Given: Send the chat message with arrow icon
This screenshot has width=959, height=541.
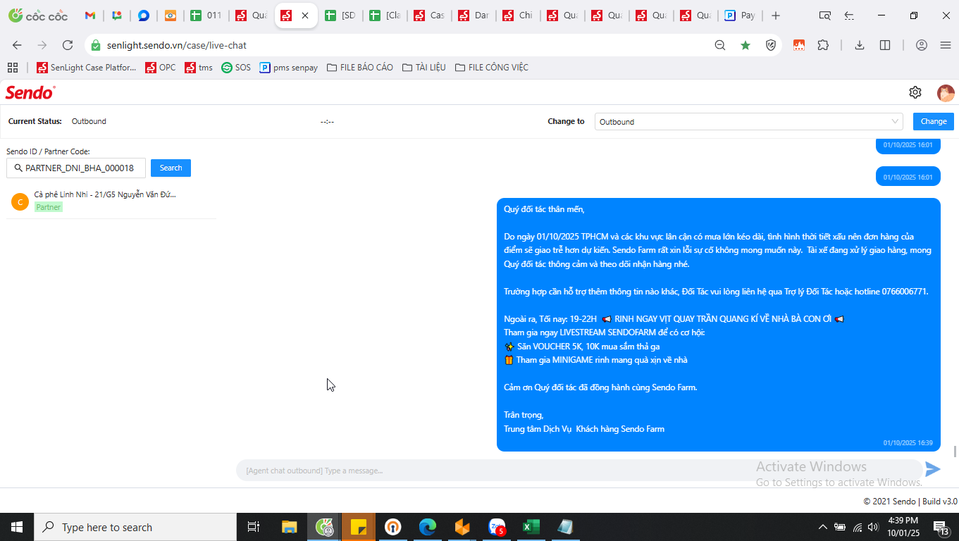Looking at the screenshot, I should pos(933,469).
